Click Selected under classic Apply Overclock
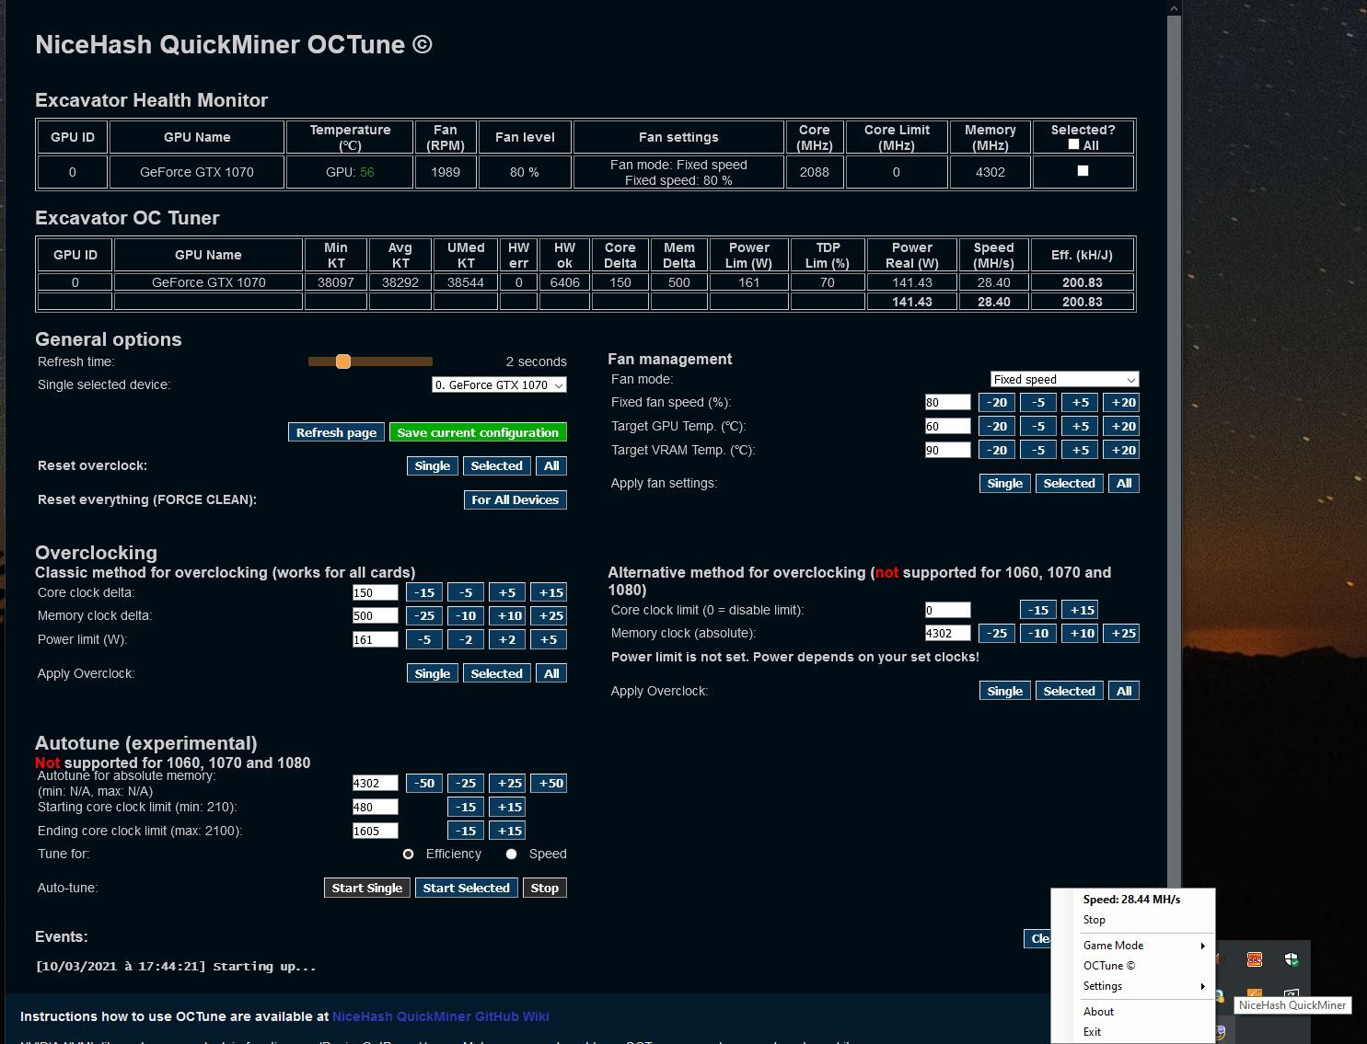Image resolution: width=1367 pixels, height=1044 pixels. coord(496,673)
